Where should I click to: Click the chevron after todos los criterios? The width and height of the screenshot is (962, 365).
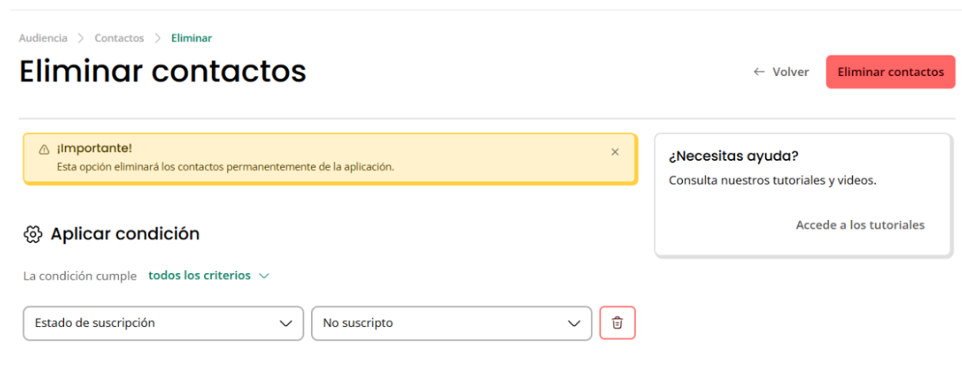click(264, 276)
